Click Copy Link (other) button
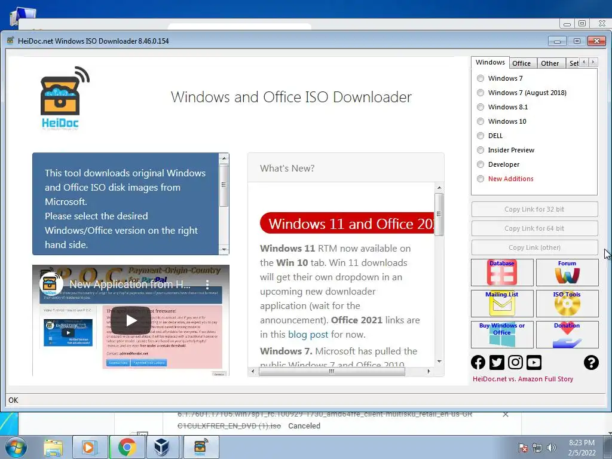The image size is (612, 459). (534, 247)
